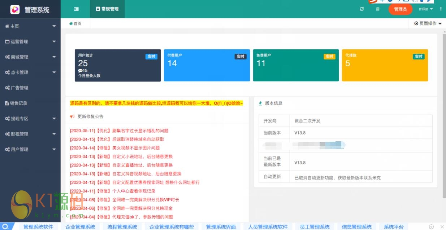Expand the 商城管理 sidebar menu

tap(30, 57)
